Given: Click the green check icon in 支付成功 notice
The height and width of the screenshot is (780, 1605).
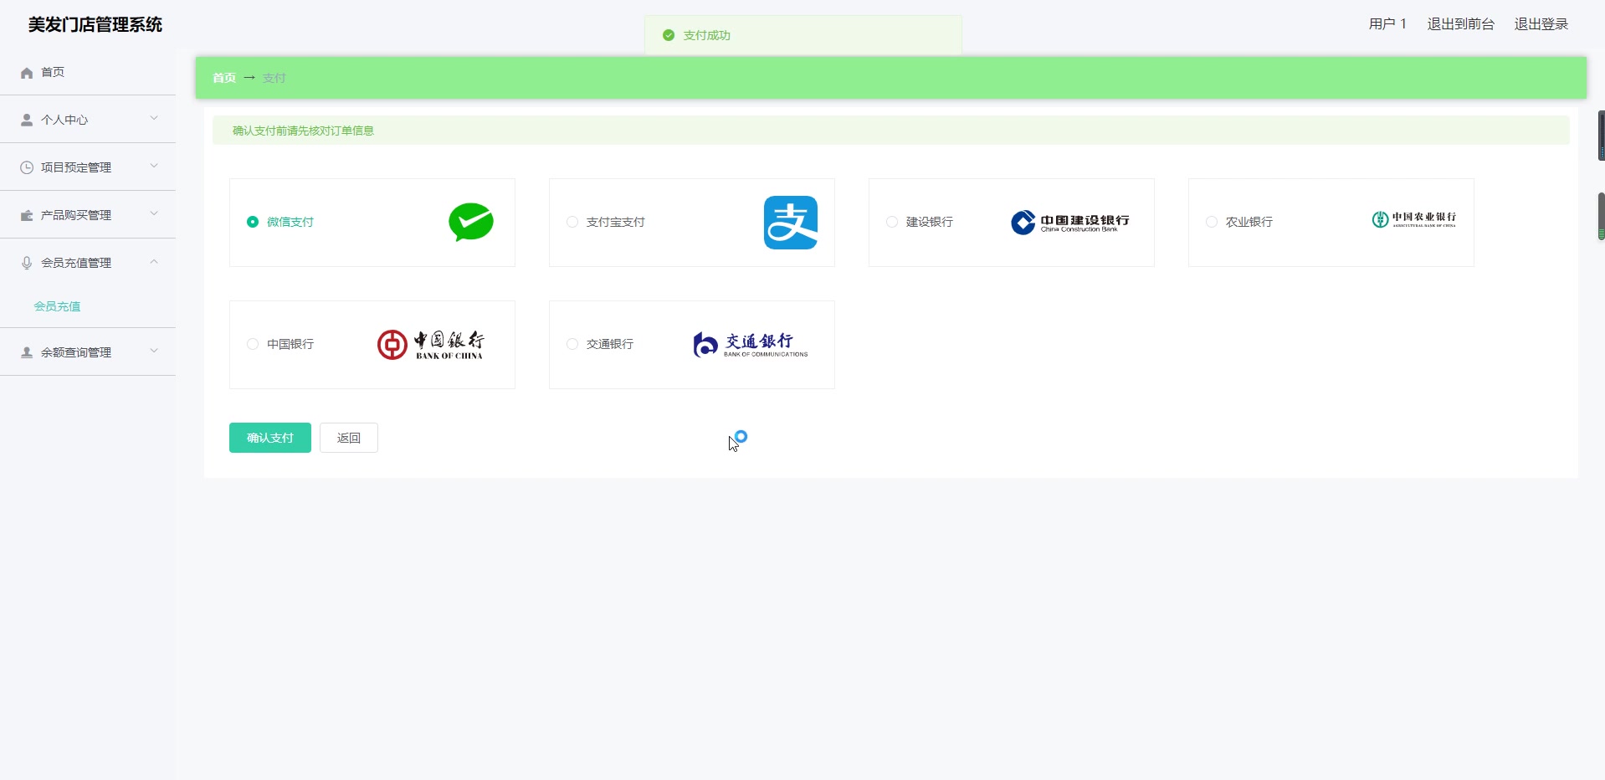Looking at the screenshot, I should (669, 35).
